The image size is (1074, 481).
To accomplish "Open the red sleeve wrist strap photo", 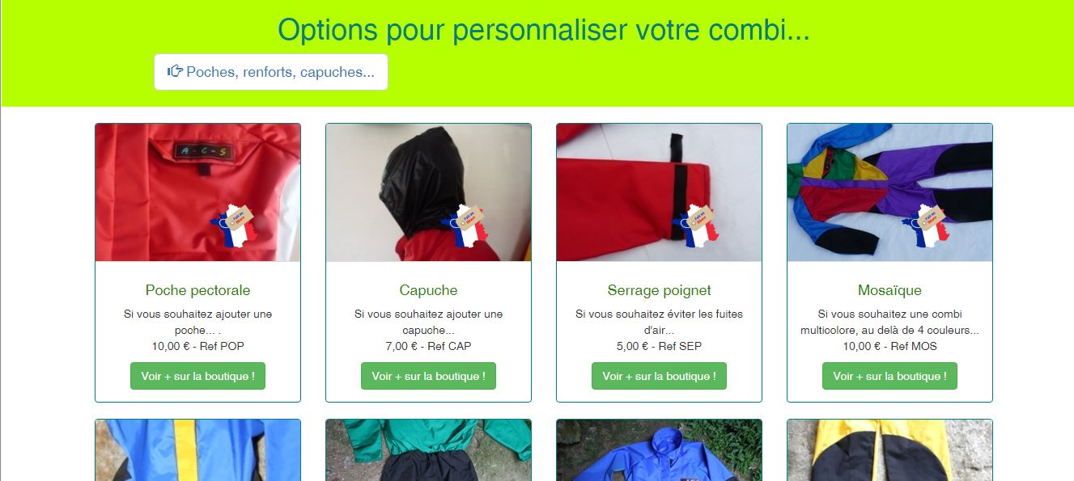I will point(659,192).
